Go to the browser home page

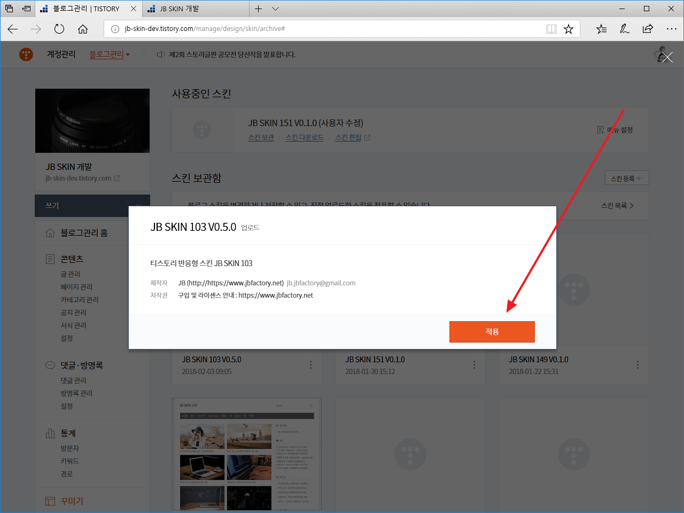coord(83,29)
